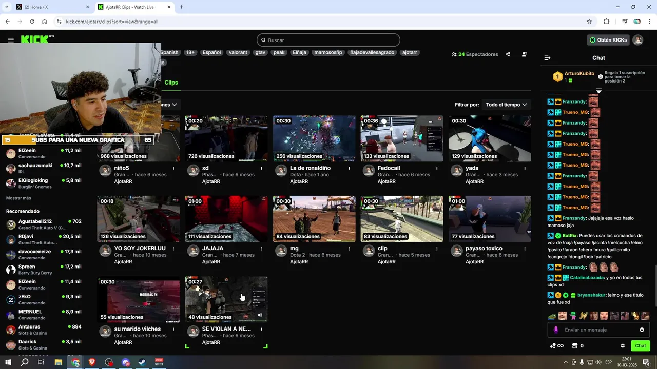The image size is (657, 369).
Task: Play the payaso toxico clip thumbnail
Action: (x=490, y=219)
